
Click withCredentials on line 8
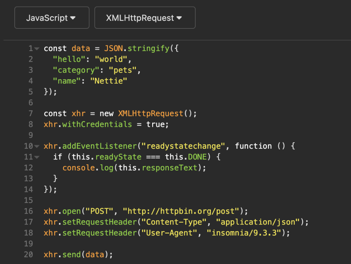click(x=97, y=124)
